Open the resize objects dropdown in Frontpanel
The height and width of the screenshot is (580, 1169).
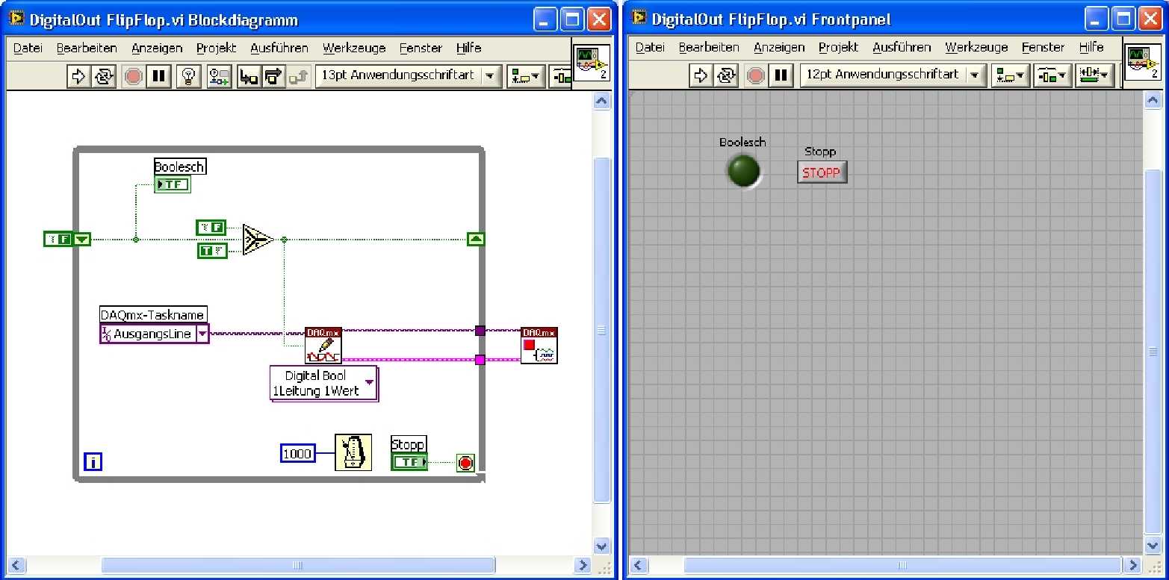click(1095, 75)
